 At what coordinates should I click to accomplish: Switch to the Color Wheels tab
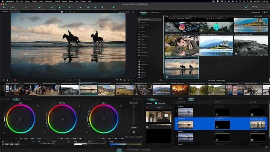pyautogui.click(x=16, y=99)
